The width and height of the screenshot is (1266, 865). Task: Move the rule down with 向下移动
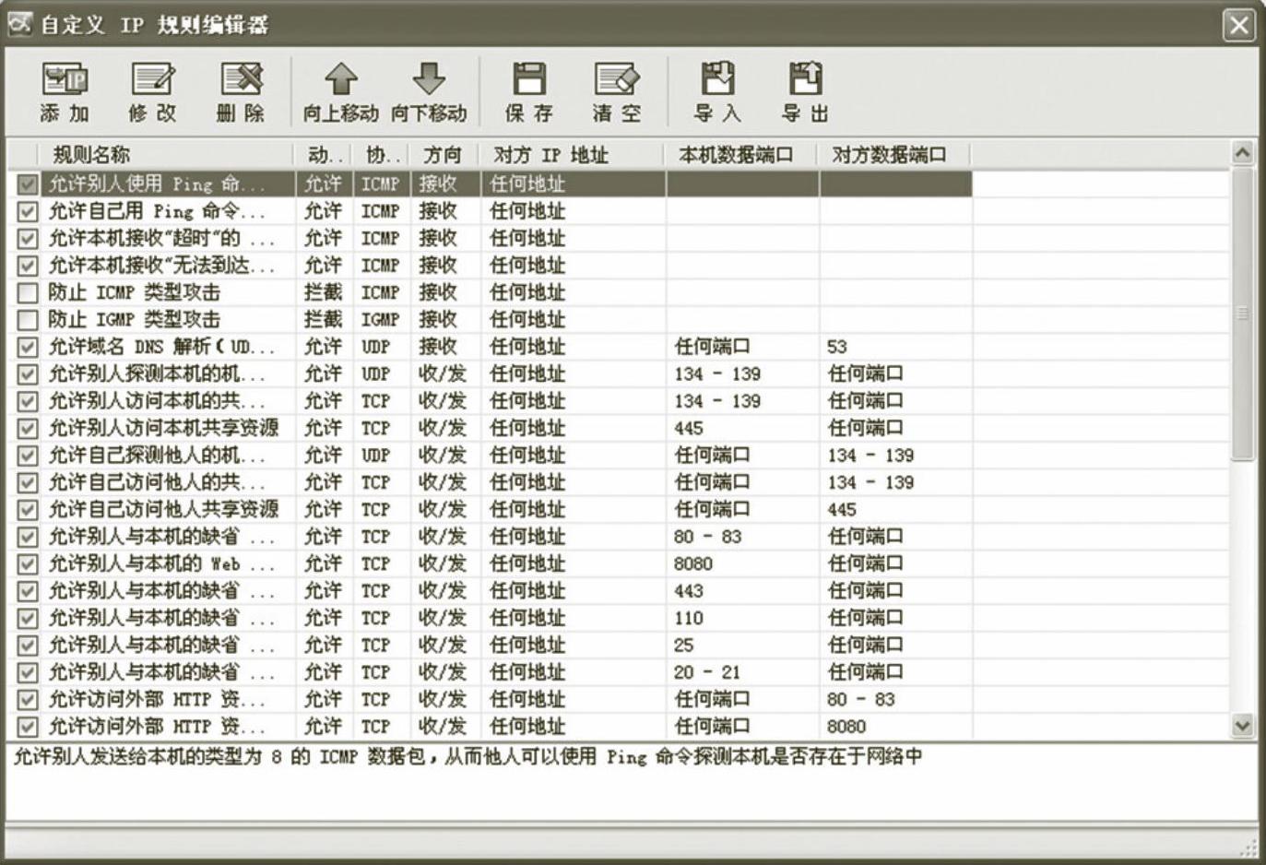(x=429, y=92)
